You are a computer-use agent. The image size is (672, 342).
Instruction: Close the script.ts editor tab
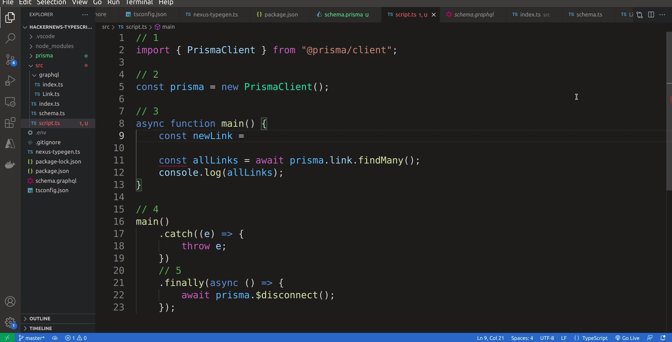434,15
